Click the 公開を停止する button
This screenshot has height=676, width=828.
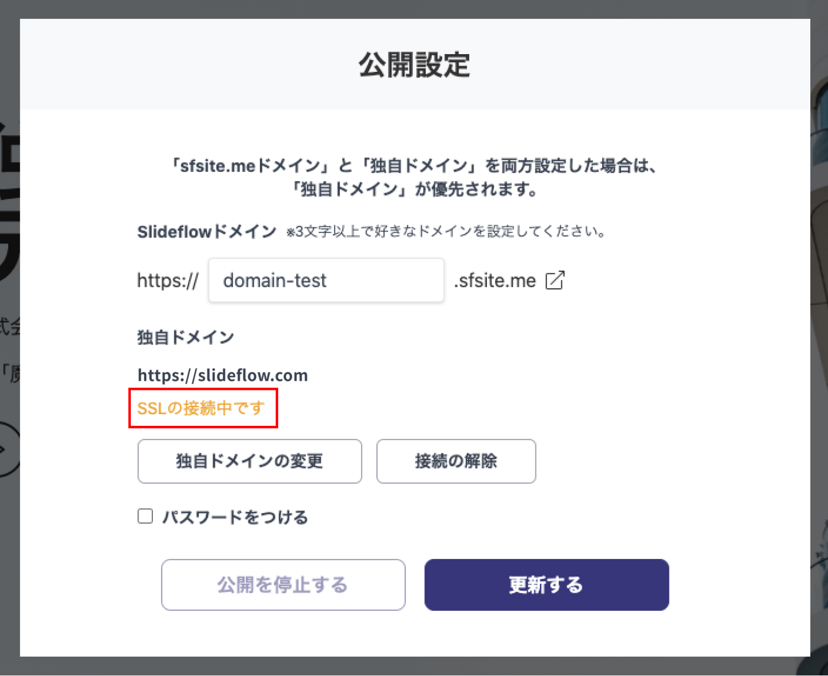point(283,585)
